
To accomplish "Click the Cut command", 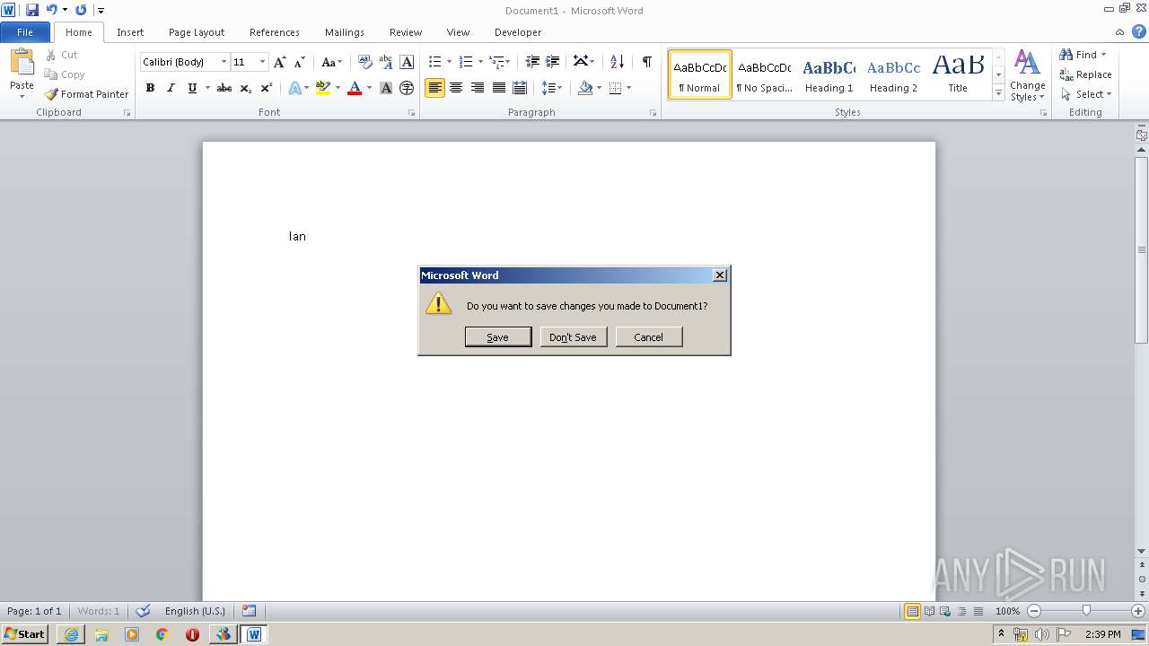I will pos(61,55).
